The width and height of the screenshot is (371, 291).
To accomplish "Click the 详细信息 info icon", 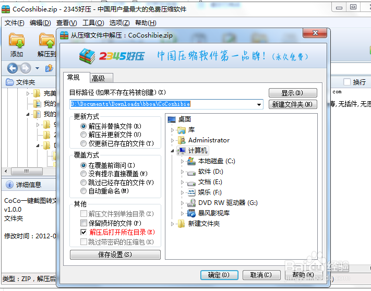I will tap(9, 185).
